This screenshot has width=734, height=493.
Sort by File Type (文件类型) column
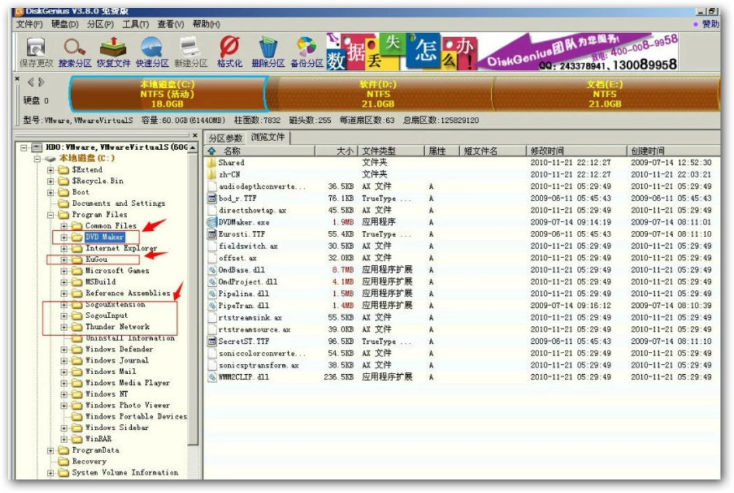(x=391, y=151)
